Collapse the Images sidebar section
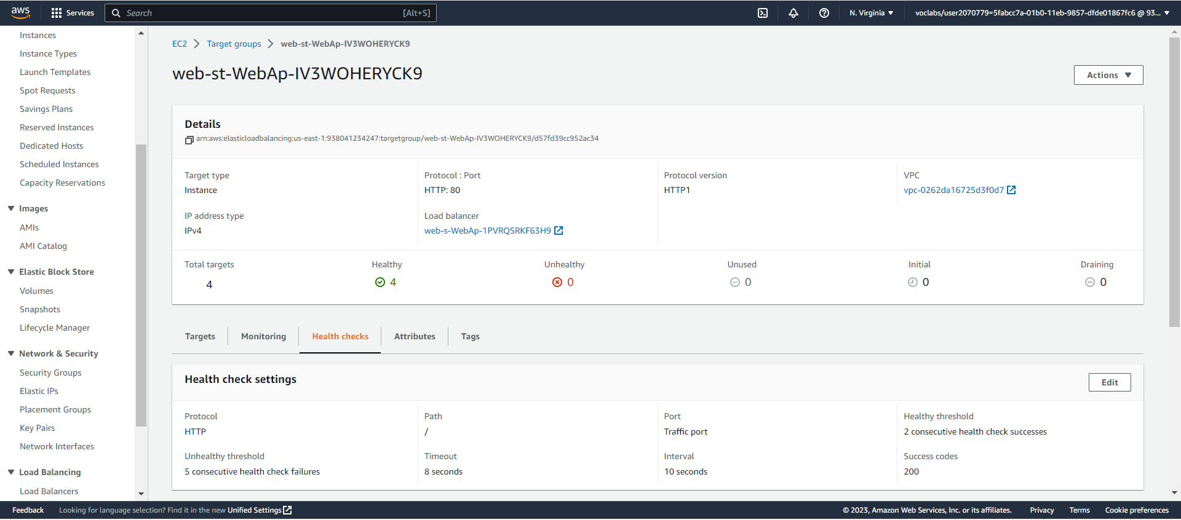Image resolution: width=1181 pixels, height=520 pixels. click(11, 208)
